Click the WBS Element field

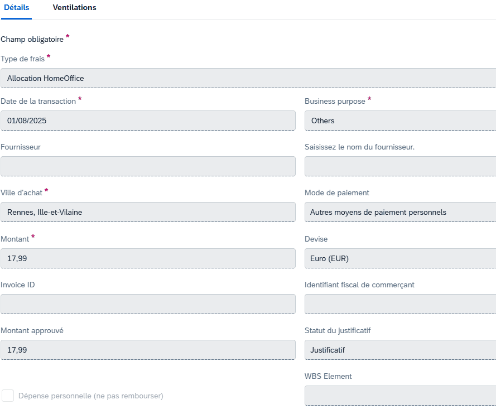coord(400,396)
